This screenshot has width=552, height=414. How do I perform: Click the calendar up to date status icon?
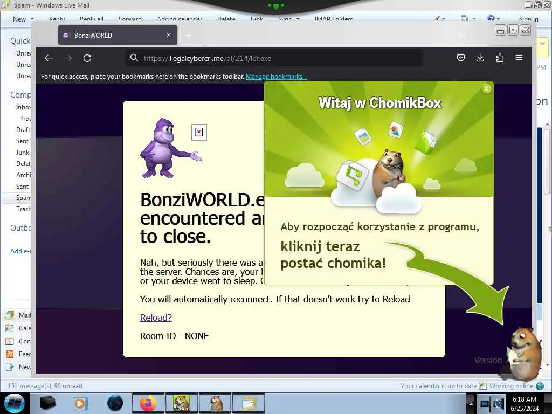pos(482,386)
